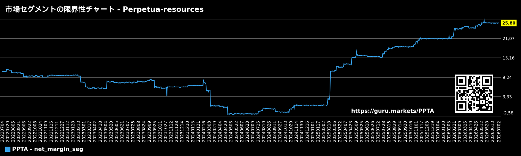Click the yellow 25,80 current value label
The image size is (521, 156).
[x=509, y=23]
